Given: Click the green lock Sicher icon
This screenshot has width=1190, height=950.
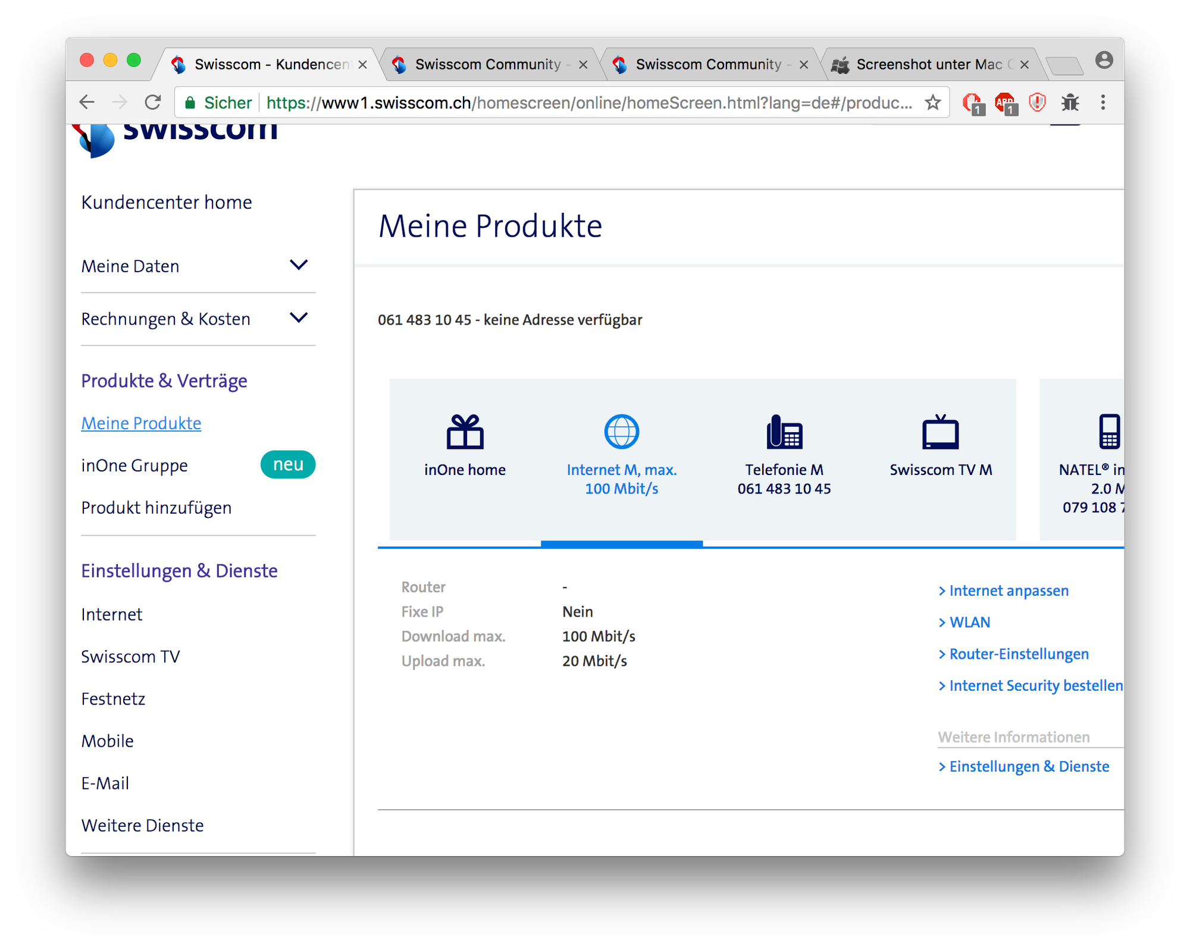Looking at the screenshot, I should click(190, 103).
